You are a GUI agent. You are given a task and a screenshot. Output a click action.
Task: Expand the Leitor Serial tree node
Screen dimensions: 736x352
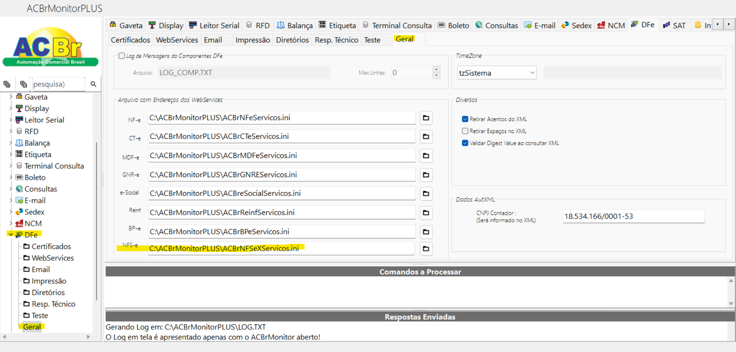[11, 120]
